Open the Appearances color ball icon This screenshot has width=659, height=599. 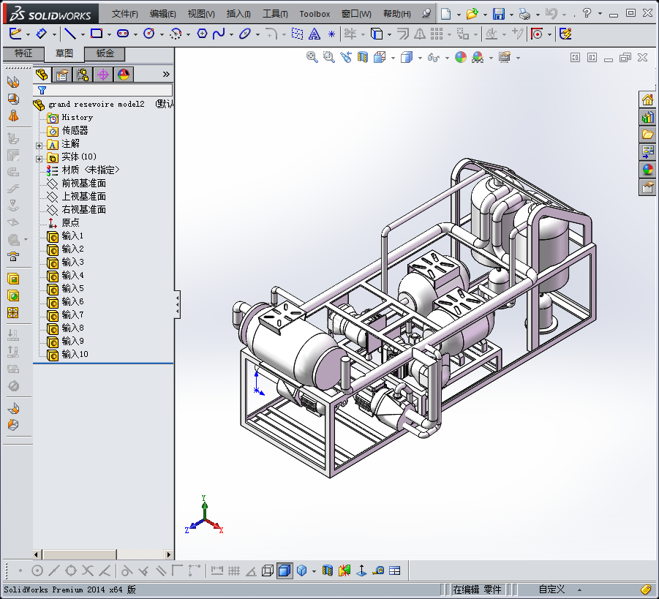pos(647,169)
